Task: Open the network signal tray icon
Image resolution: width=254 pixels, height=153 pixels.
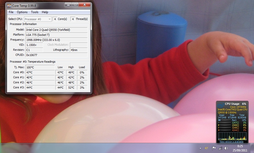Action: 220,148
